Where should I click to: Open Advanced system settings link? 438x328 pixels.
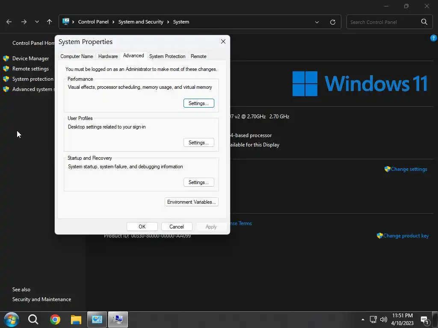(33, 89)
